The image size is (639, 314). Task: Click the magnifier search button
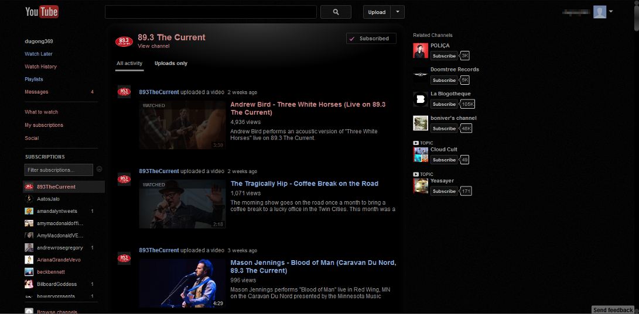click(x=336, y=12)
